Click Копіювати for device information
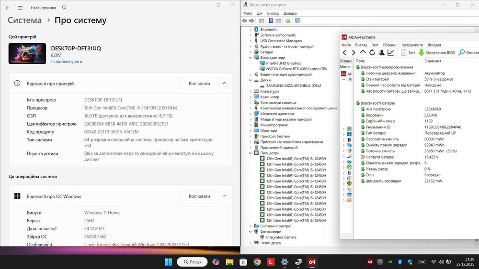The image size is (479, 269). (199, 83)
